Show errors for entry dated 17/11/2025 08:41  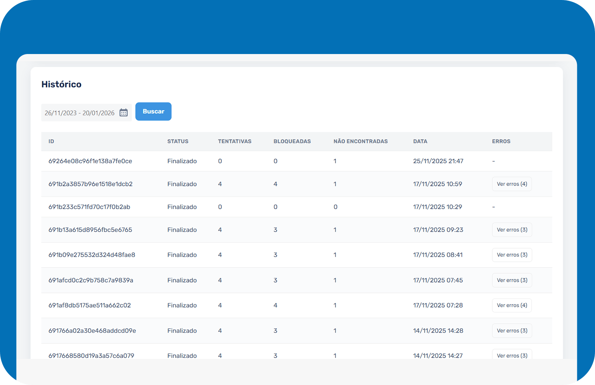point(512,255)
